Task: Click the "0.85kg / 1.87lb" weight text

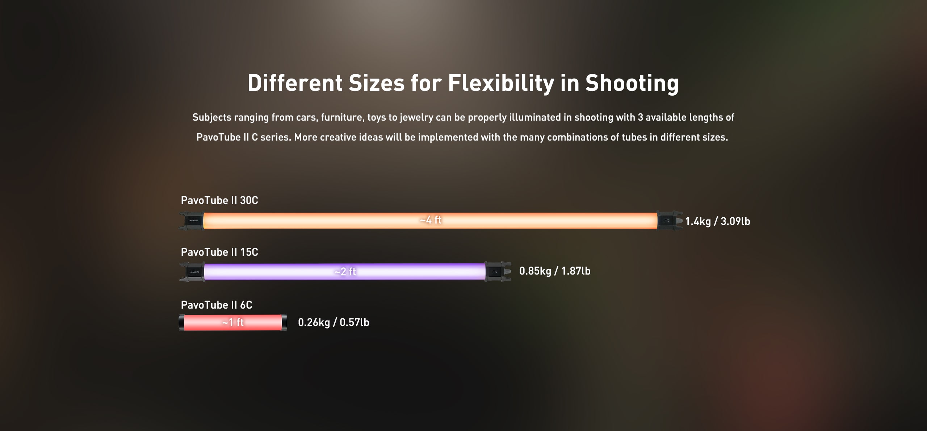Action: (x=555, y=271)
